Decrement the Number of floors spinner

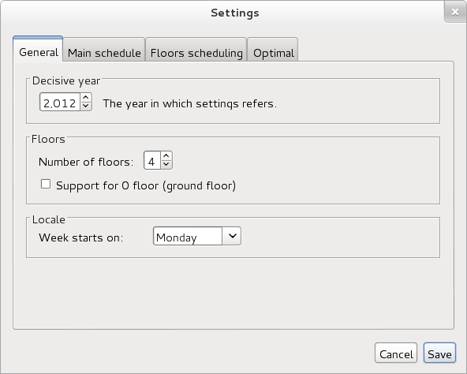166,164
